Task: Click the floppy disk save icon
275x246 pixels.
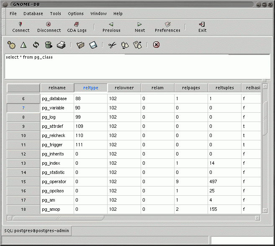Action: click(x=93, y=45)
